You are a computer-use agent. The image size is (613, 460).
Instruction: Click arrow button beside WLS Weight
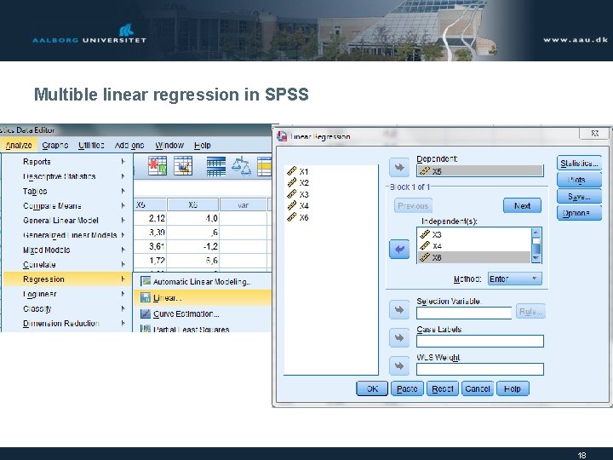399,365
